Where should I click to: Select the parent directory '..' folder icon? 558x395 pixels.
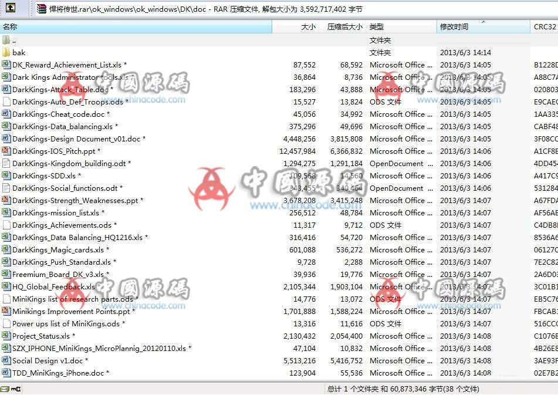(6, 40)
